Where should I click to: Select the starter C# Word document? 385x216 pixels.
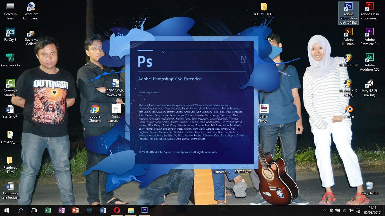pos(10,112)
